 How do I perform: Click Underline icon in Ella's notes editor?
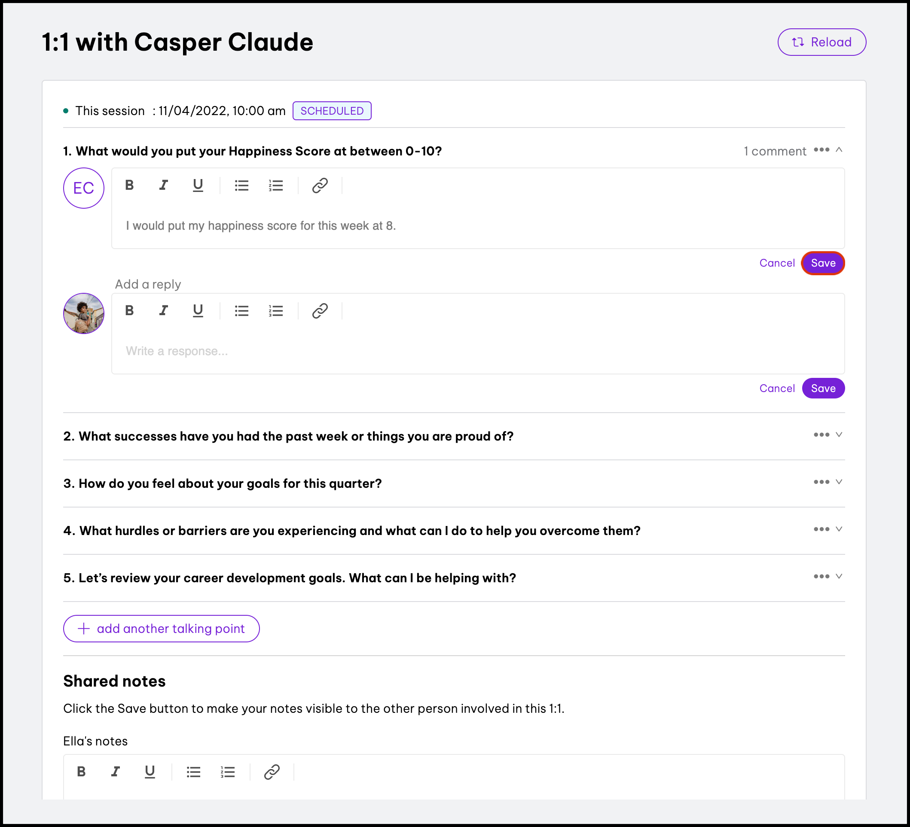point(150,772)
